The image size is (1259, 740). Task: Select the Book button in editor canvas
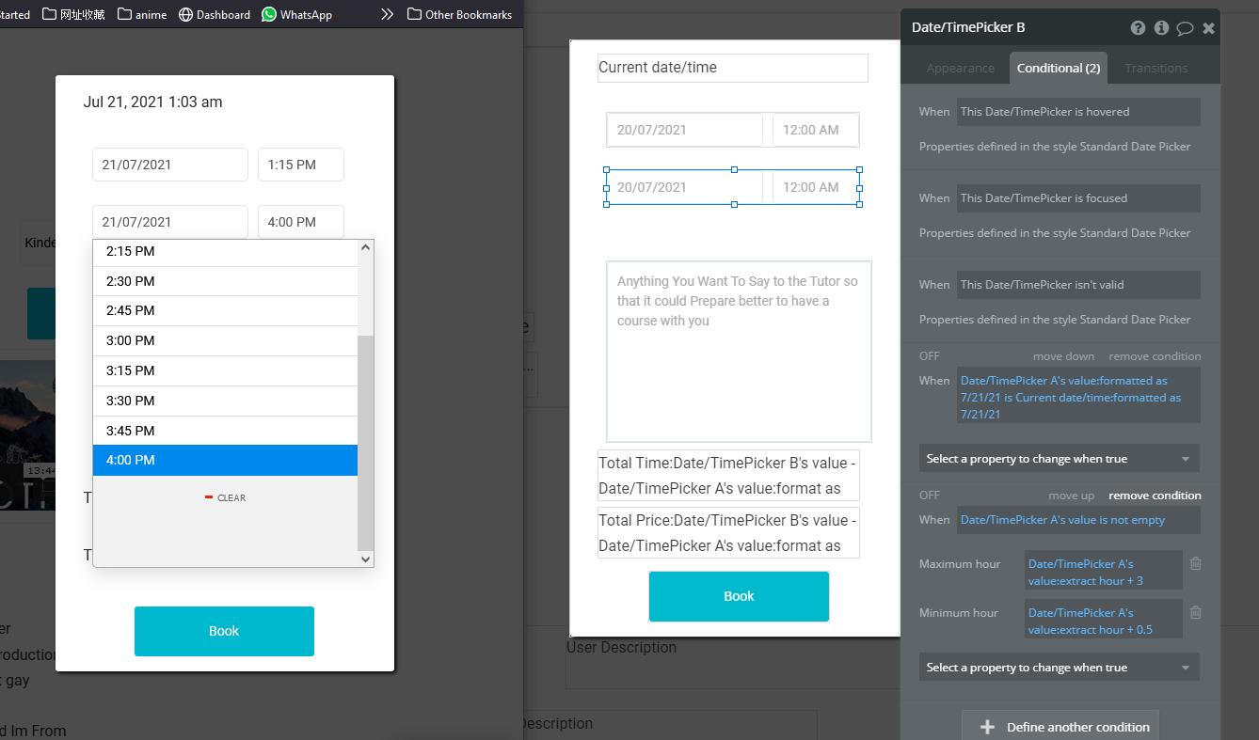[739, 596]
